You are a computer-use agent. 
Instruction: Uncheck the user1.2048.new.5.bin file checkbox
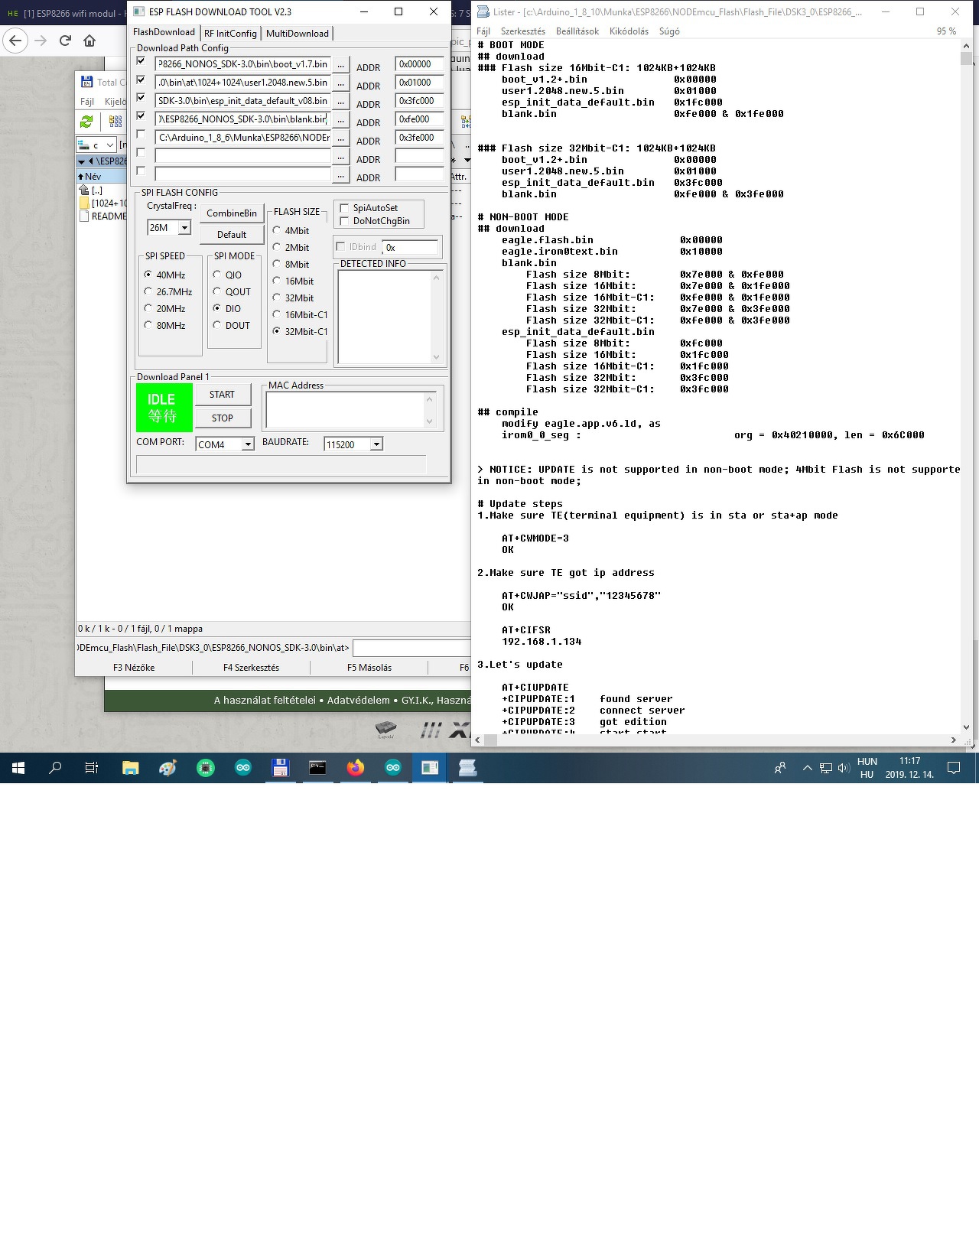coord(141,80)
